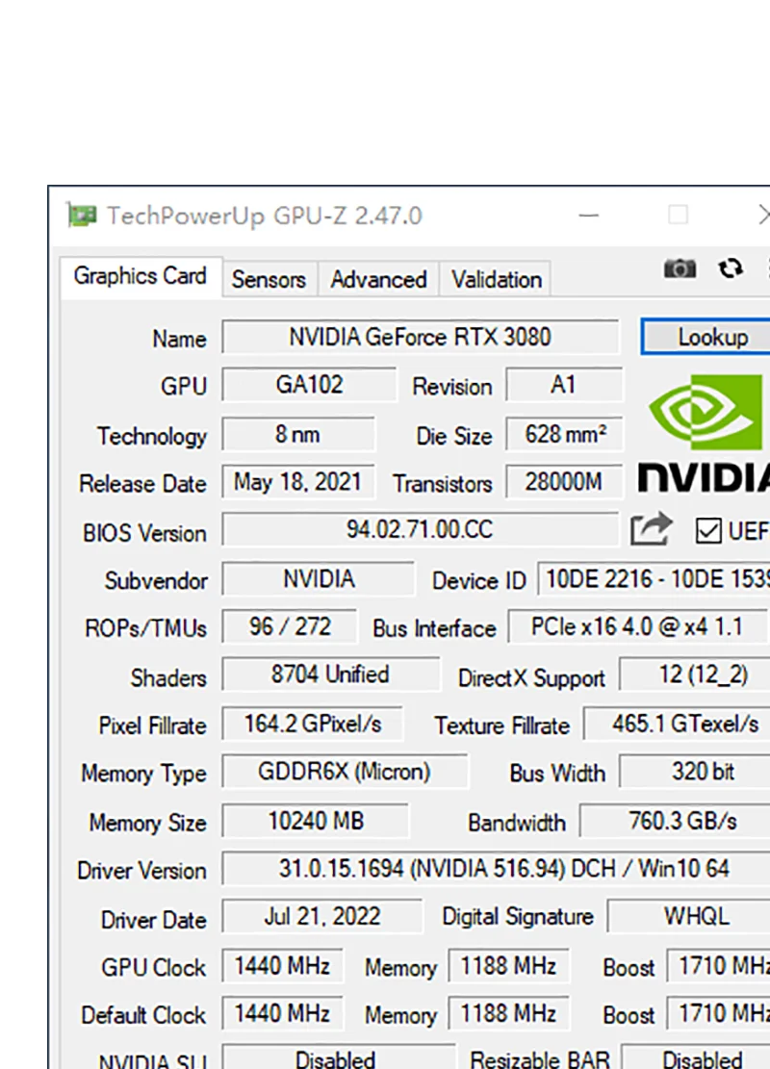The height and width of the screenshot is (1069, 770).
Task: Click the Pixel Fillrate field 164.2 GPixel/s
Action: (x=313, y=724)
